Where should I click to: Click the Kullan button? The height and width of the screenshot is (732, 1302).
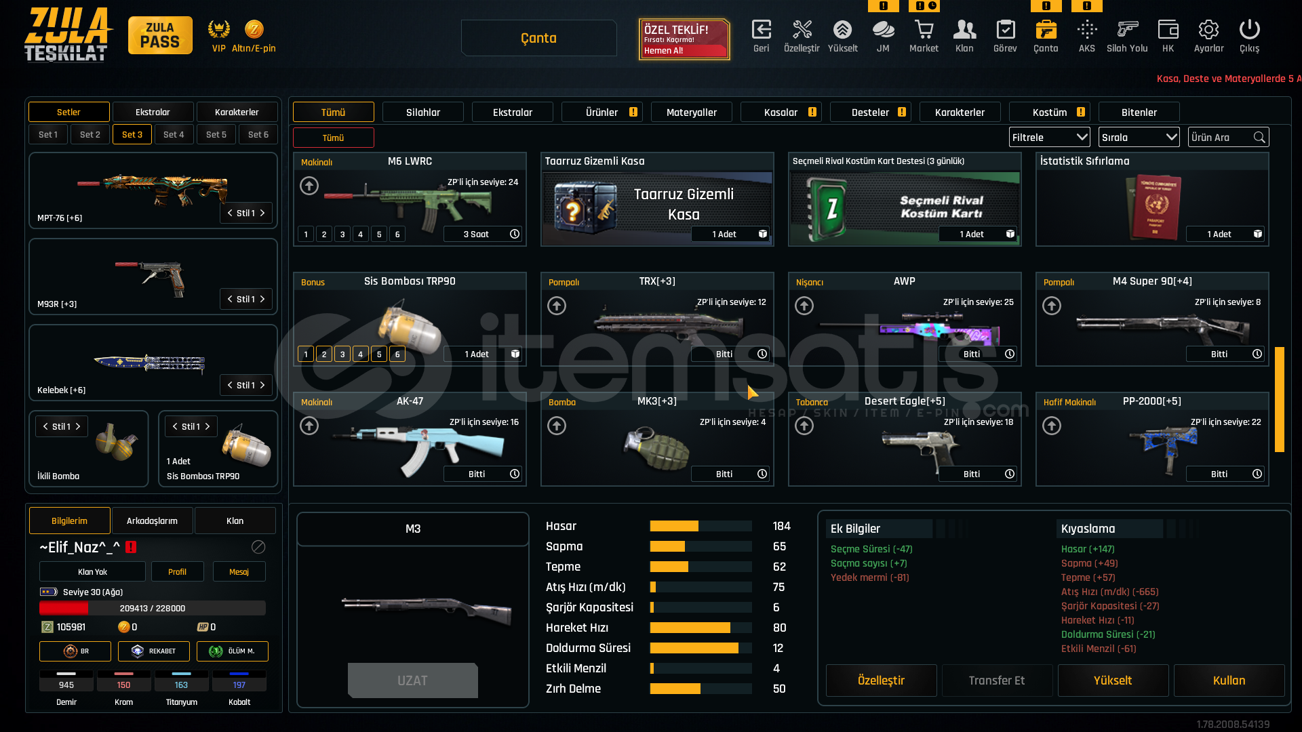(x=1229, y=680)
